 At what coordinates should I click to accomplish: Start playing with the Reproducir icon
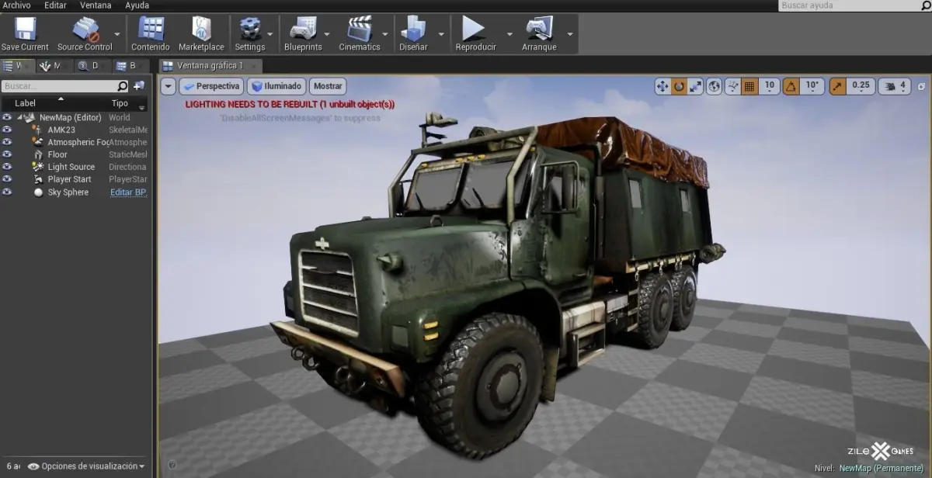(474, 29)
